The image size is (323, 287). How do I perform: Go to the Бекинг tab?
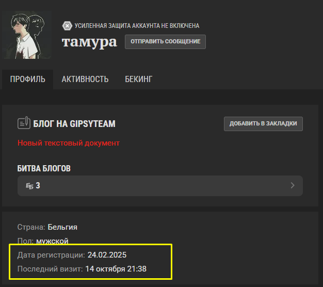point(138,79)
